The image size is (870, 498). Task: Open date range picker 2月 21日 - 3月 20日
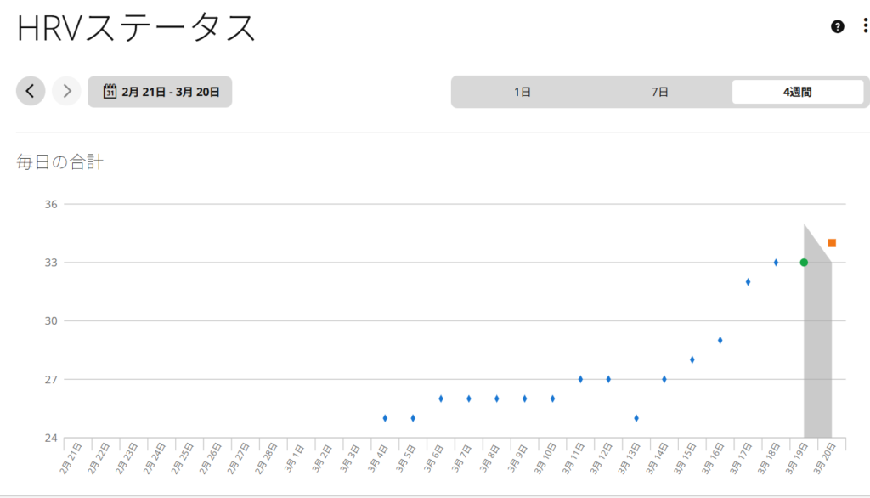click(160, 92)
